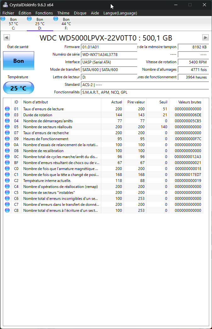The height and width of the screenshot is (329, 212).
Task: Click status orb for Nombre de secteurs réalloués
Action: (x=7, y=127)
